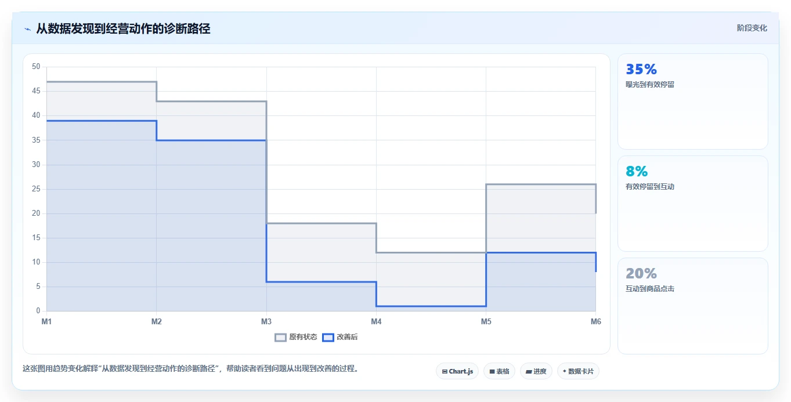Click the blue 改善后 legend swatch
791x402 pixels.
coord(328,337)
